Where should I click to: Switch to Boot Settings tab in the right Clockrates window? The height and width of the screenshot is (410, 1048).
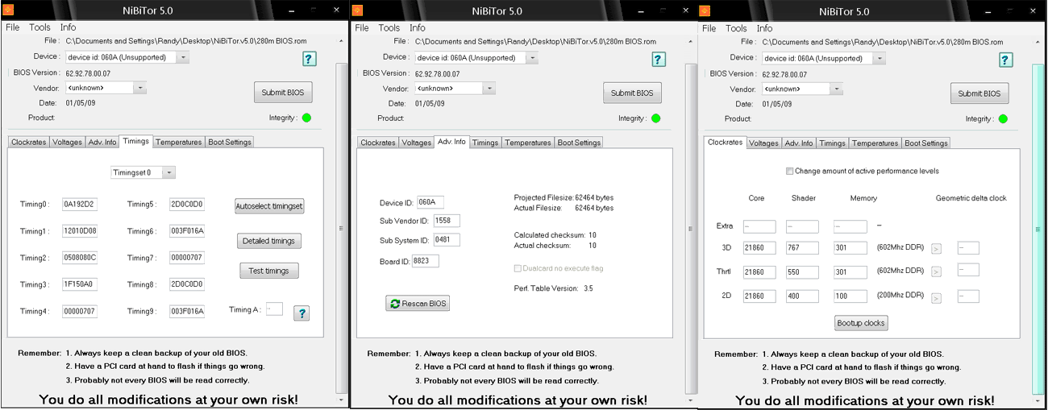point(926,143)
